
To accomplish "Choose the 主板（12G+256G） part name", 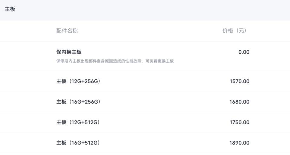I will 78,81.
